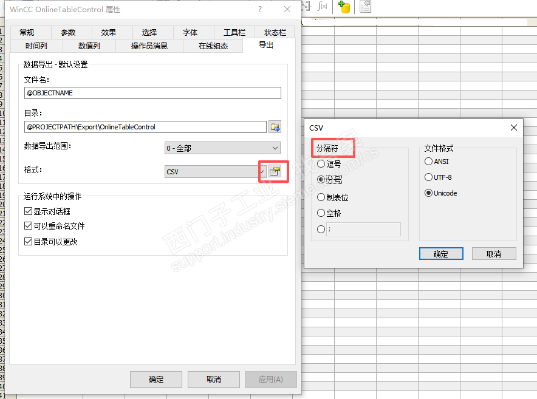This screenshot has width=537, height=399.
Task: Switch to the 字体 tab
Action: (194, 33)
